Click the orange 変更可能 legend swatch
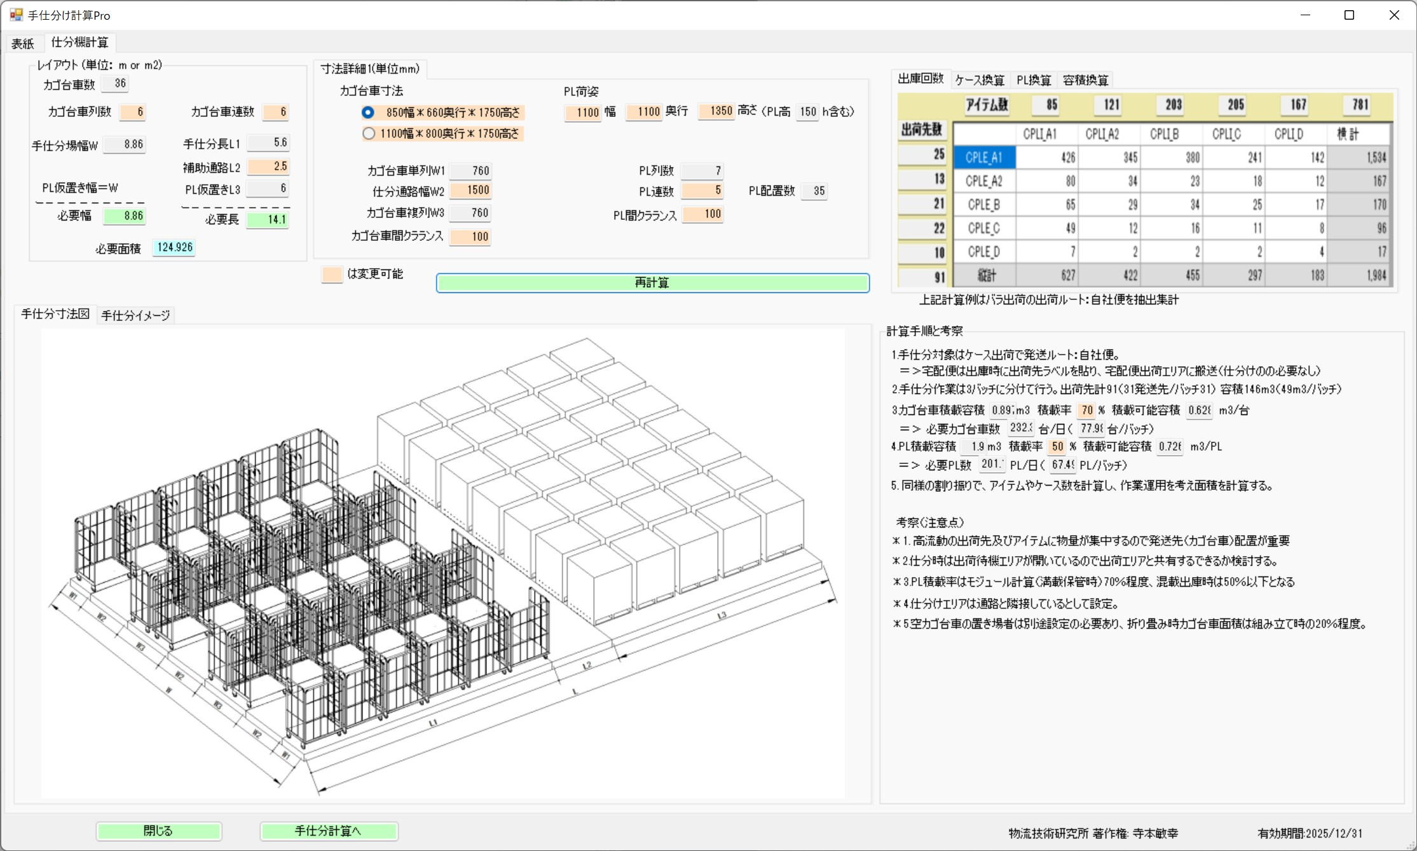Viewport: 1417px width, 851px height. pyautogui.click(x=332, y=275)
